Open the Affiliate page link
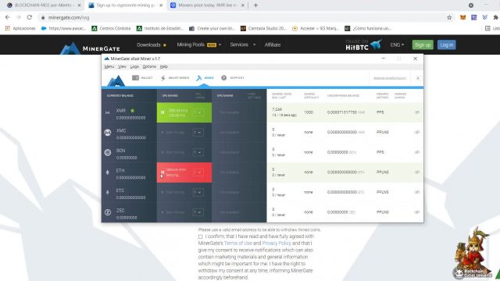 point(273,45)
